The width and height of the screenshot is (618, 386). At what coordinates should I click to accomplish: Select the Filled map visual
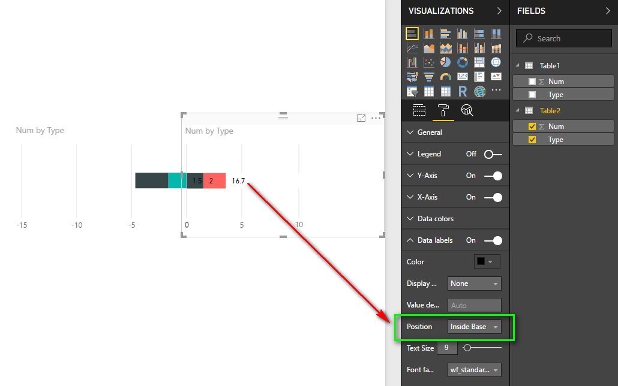click(412, 77)
